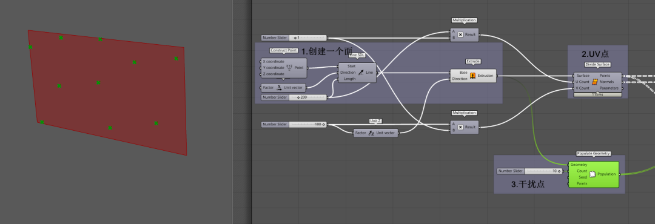Viewport: 655px width, 224px height.
Task: Click the X coordinate input of Construct Point
Action: click(x=273, y=61)
